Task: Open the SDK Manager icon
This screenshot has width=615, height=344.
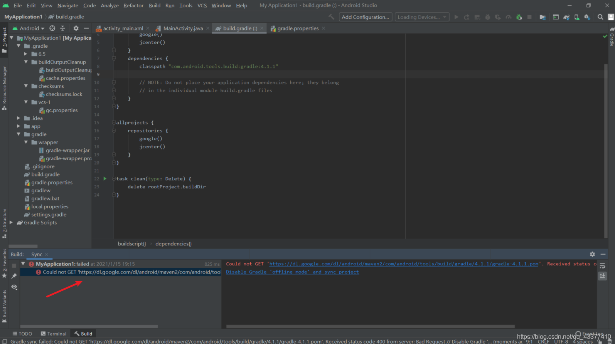Action: pyautogui.click(x=587, y=17)
